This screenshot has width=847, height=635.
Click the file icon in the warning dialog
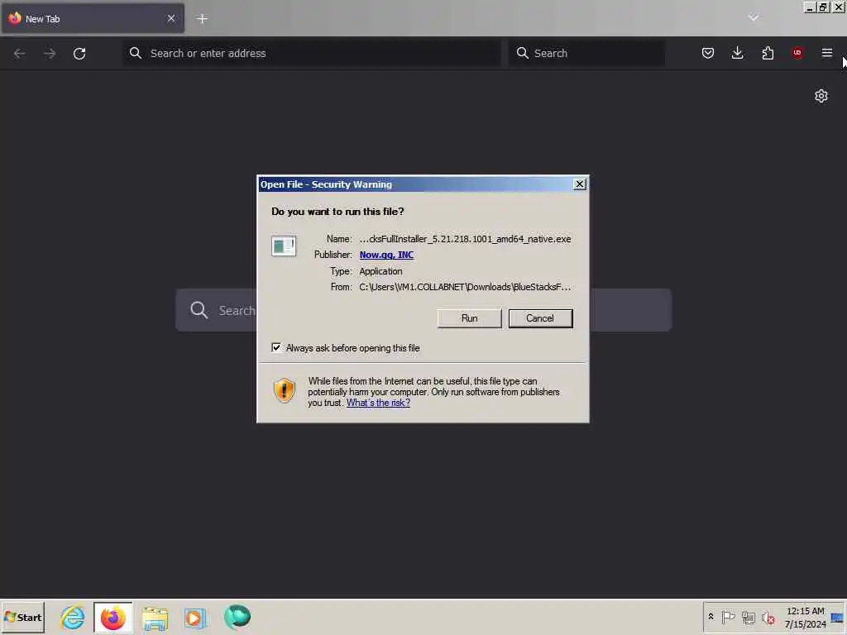click(284, 246)
